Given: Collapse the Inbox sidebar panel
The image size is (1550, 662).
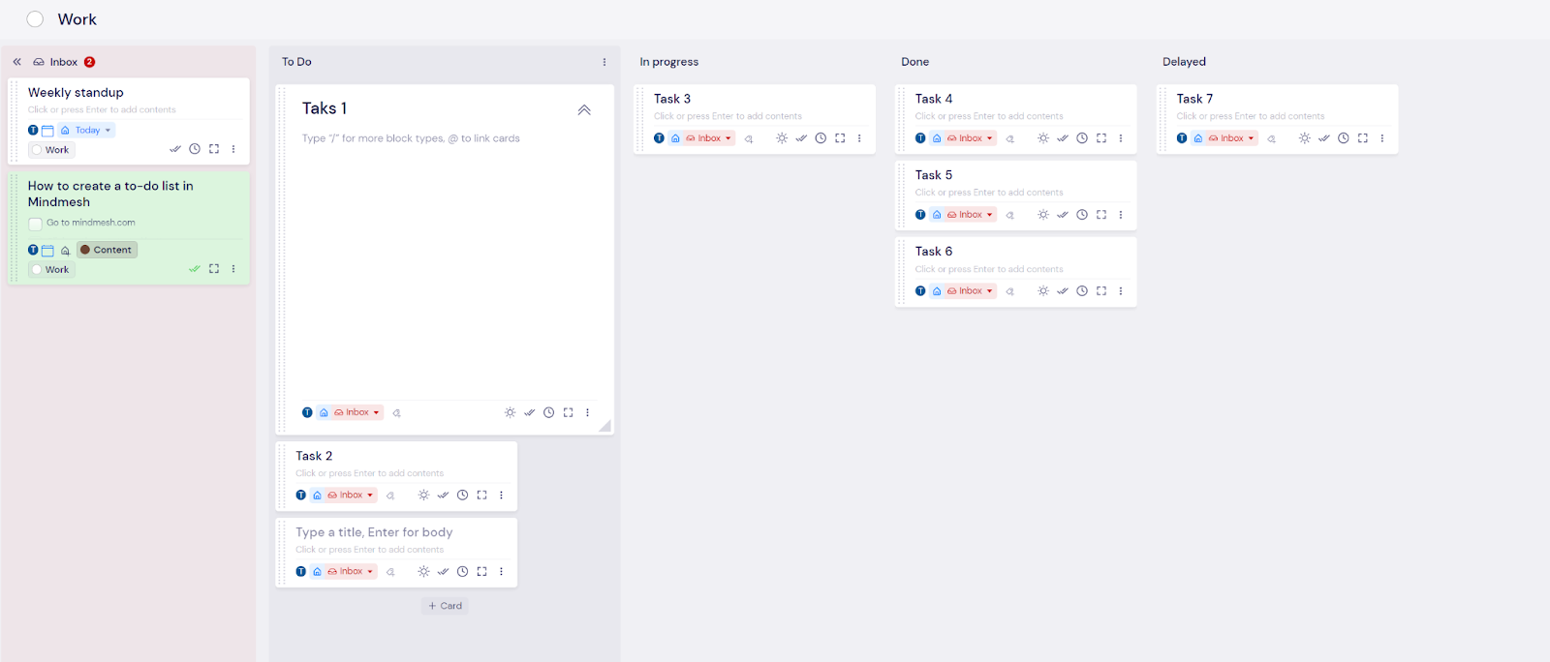Looking at the screenshot, I should (x=16, y=62).
